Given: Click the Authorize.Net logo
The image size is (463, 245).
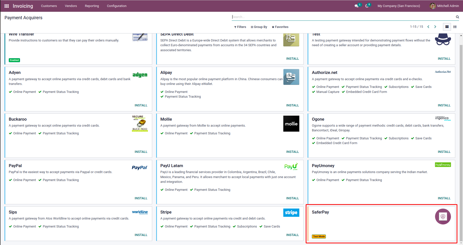Looking at the screenshot, I should (443, 72).
